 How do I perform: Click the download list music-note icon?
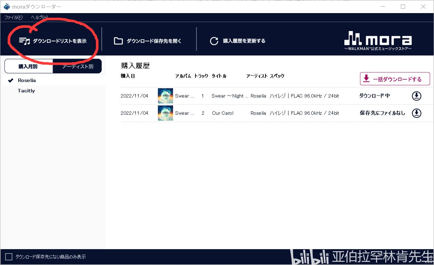24,41
